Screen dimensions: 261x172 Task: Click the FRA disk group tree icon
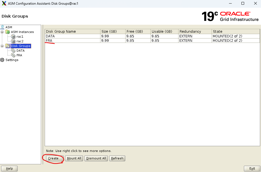pyautogui.click(x=13, y=55)
